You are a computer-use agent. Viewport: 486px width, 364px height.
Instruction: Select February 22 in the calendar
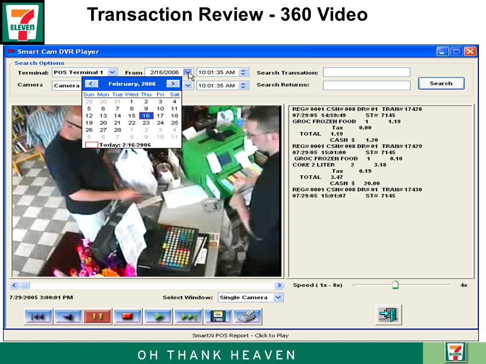point(132,123)
